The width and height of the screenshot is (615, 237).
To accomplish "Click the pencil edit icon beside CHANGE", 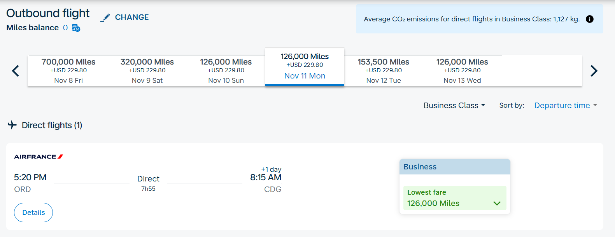I will [105, 18].
